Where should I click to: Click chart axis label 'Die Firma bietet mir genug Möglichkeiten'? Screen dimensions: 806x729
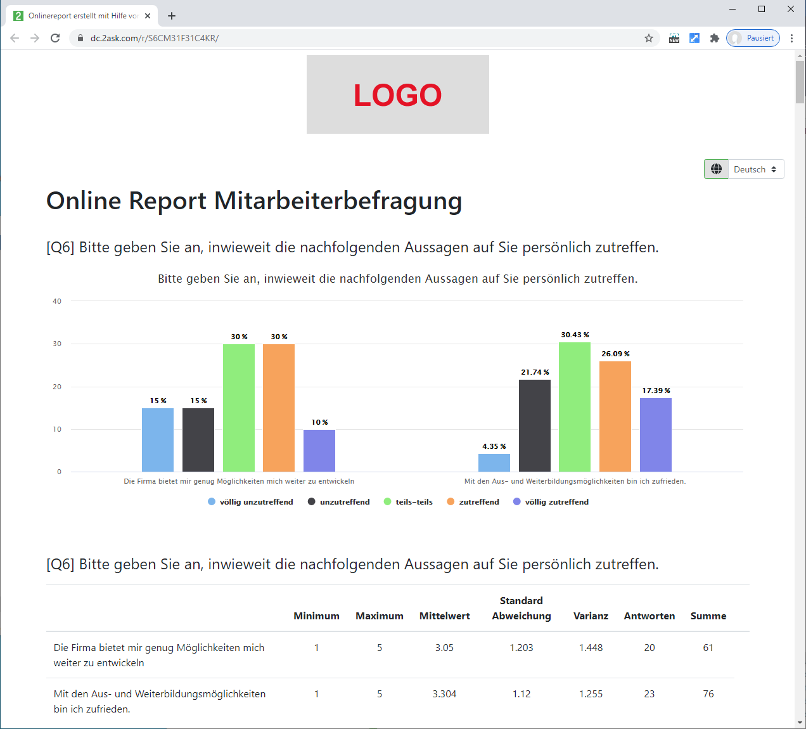click(239, 481)
